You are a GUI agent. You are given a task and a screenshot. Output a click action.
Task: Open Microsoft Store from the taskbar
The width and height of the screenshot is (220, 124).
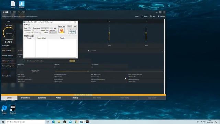(x=65, y=122)
